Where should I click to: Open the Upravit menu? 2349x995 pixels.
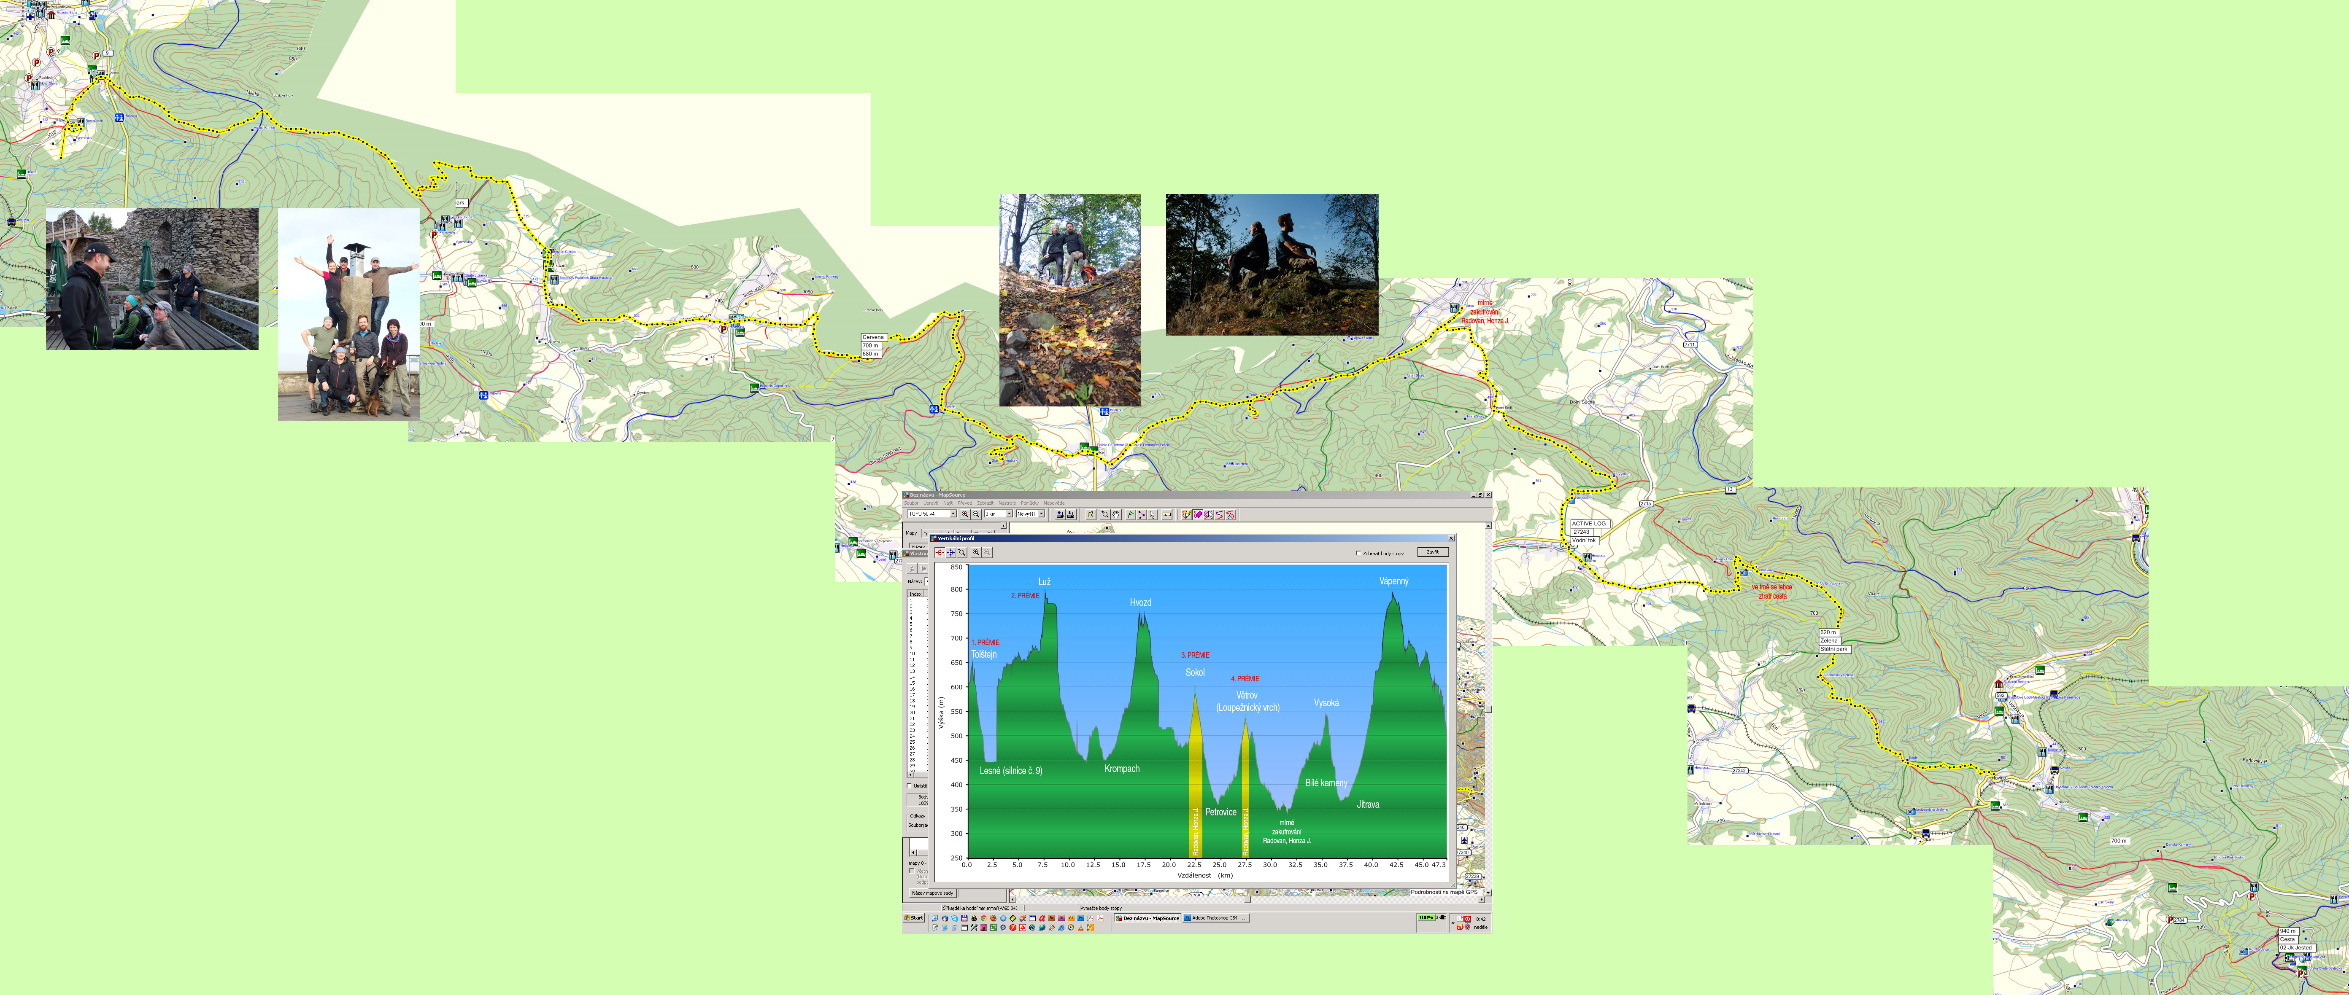pyautogui.click(x=931, y=503)
